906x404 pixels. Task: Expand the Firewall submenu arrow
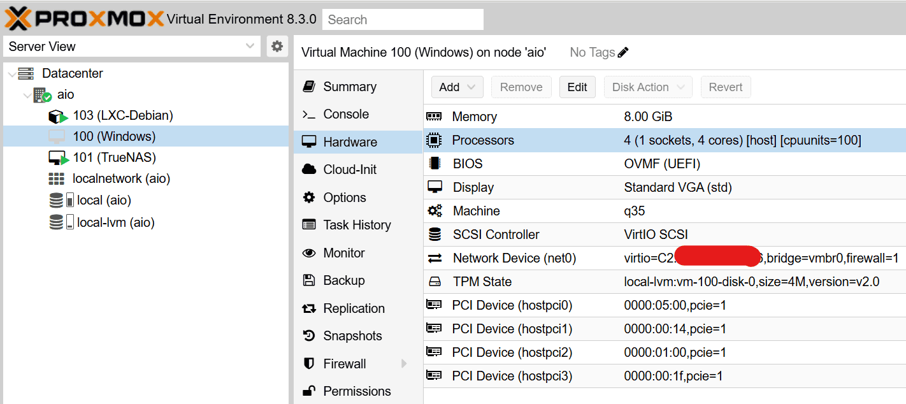(404, 364)
